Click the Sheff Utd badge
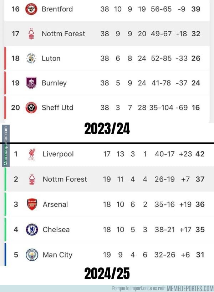Screen dimensions: 214x292 (31, 108)
